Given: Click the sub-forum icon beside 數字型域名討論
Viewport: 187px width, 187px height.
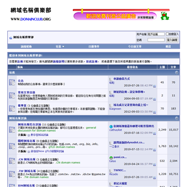Looking at the screenshot, I should coord(29,135).
